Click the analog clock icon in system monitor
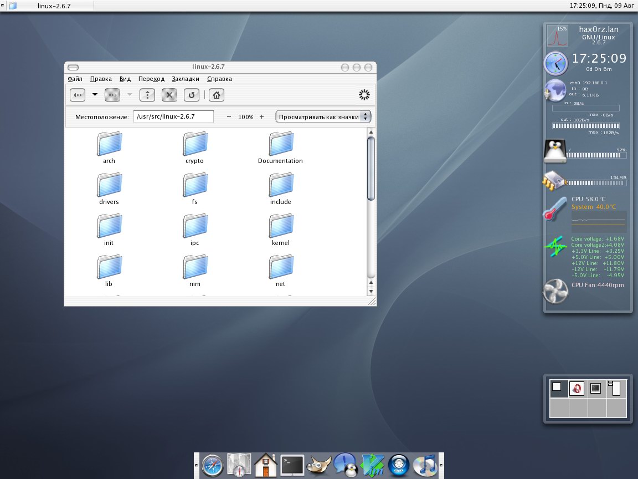The width and height of the screenshot is (638, 479). pos(555,64)
